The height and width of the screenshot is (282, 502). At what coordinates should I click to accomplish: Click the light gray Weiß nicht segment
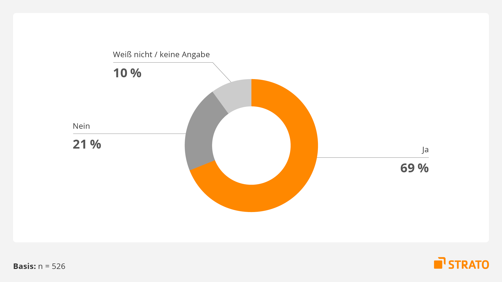[x=237, y=94]
